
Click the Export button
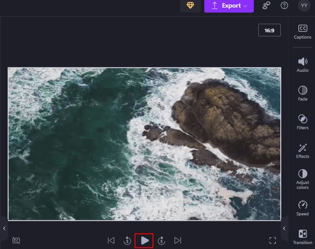point(229,5)
